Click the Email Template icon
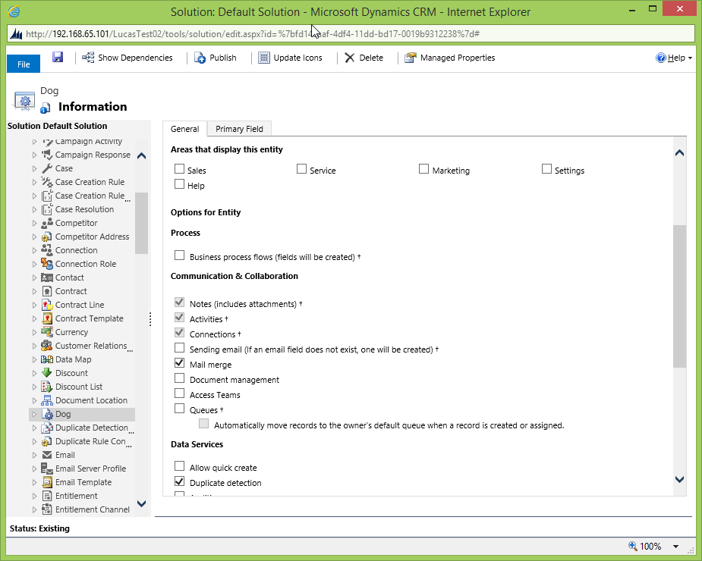The height and width of the screenshot is (561, 702). click(x=47, y=482)
